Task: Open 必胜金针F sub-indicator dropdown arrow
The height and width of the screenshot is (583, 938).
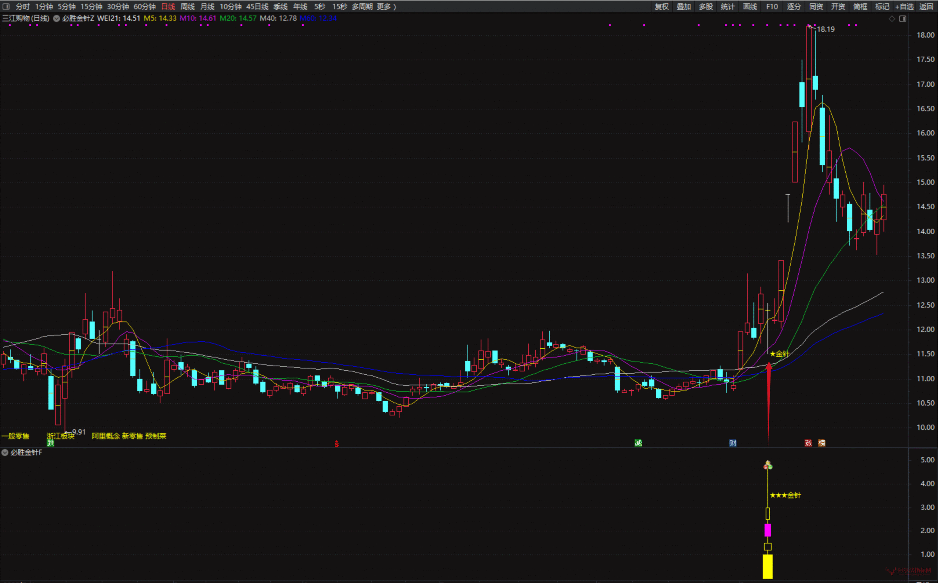Action: click(x=5, y=452)
